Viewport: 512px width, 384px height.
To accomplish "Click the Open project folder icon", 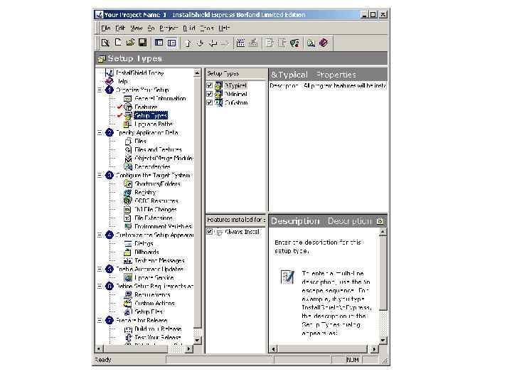I will point(130,43).
